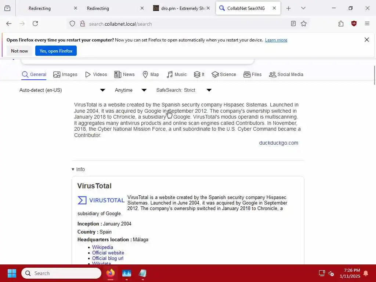Select the Science search category

click(224, 75)
